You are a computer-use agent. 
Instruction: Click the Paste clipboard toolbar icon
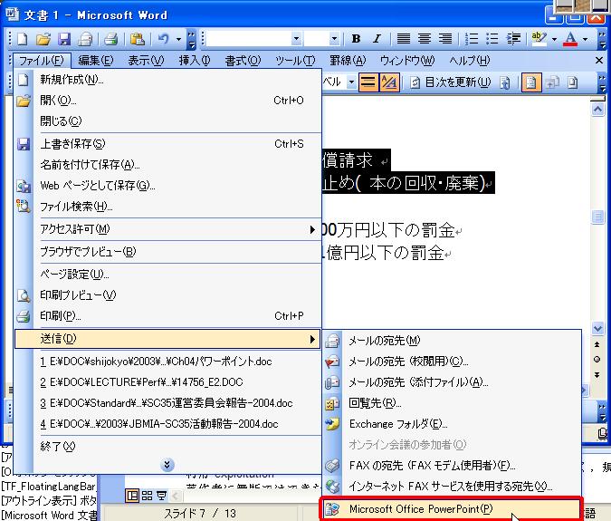[138, 39]
